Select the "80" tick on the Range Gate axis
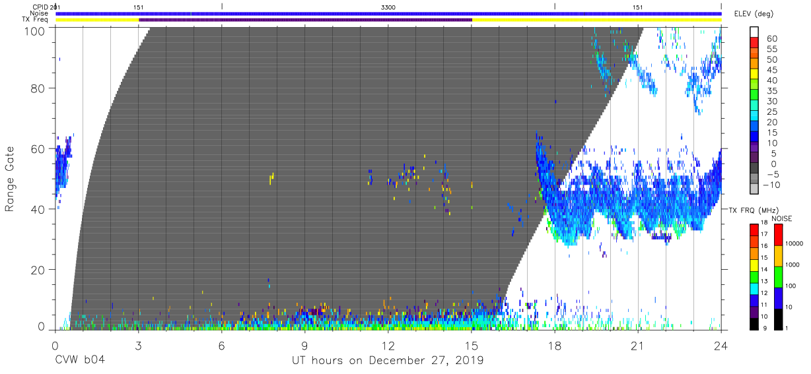811x374 pixels. point(38,88)
